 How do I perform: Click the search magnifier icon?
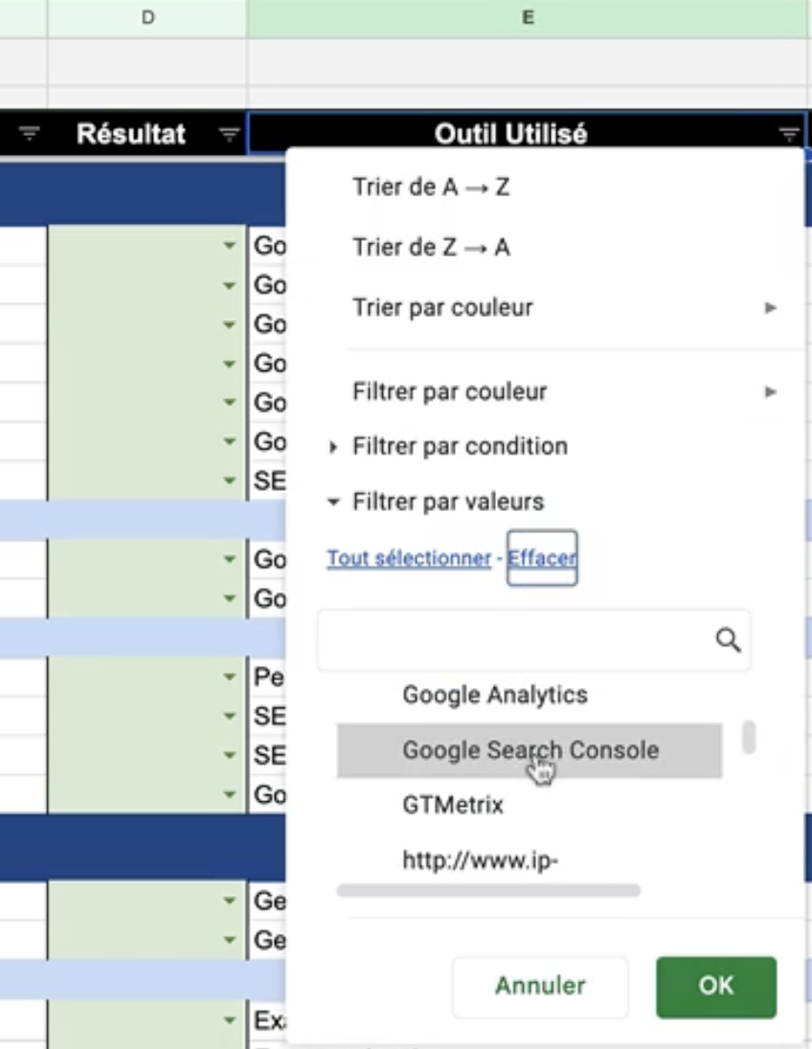(x=728, y=640)
